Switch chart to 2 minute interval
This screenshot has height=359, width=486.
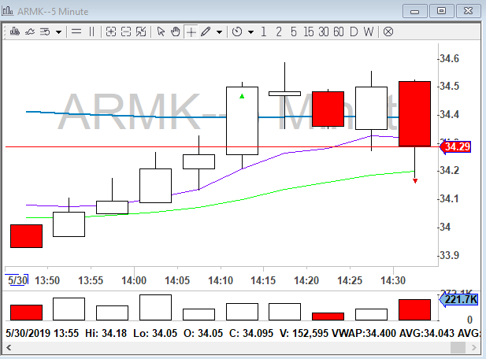coord(279,31)
